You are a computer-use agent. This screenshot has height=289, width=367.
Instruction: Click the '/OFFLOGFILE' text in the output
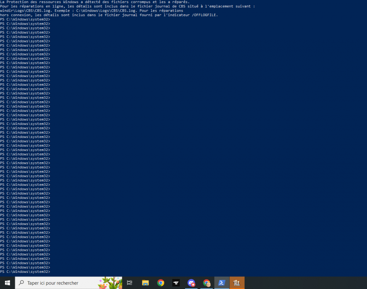pos(205,15)
